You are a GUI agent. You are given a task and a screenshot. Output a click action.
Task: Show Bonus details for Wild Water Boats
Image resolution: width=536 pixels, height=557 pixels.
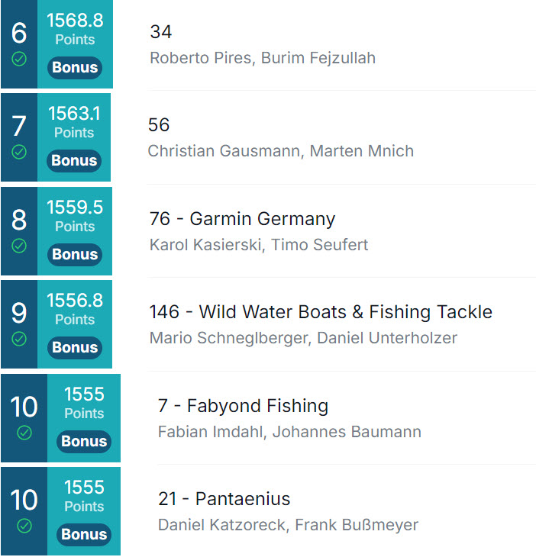click(75, 347)
